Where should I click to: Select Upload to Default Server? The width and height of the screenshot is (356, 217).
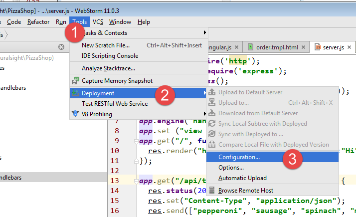point(272,92)
